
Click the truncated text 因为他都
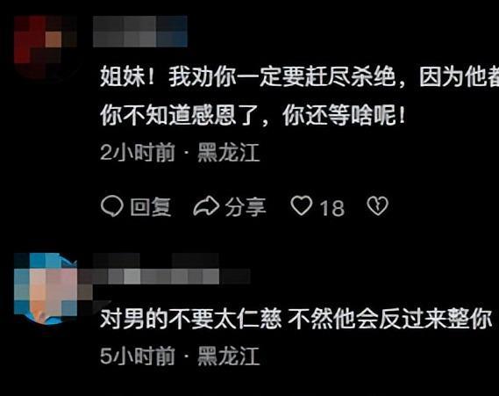point(460,76)
